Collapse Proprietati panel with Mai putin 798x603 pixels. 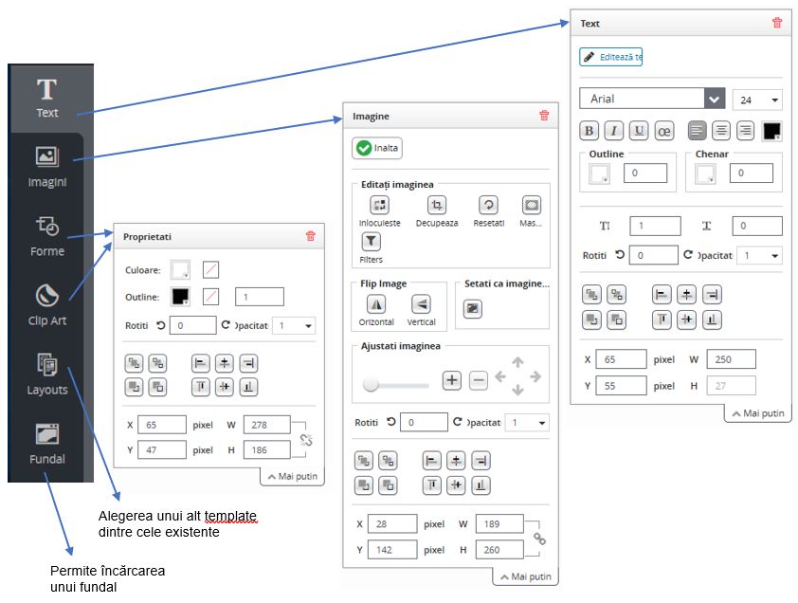[x=291, y=477]
